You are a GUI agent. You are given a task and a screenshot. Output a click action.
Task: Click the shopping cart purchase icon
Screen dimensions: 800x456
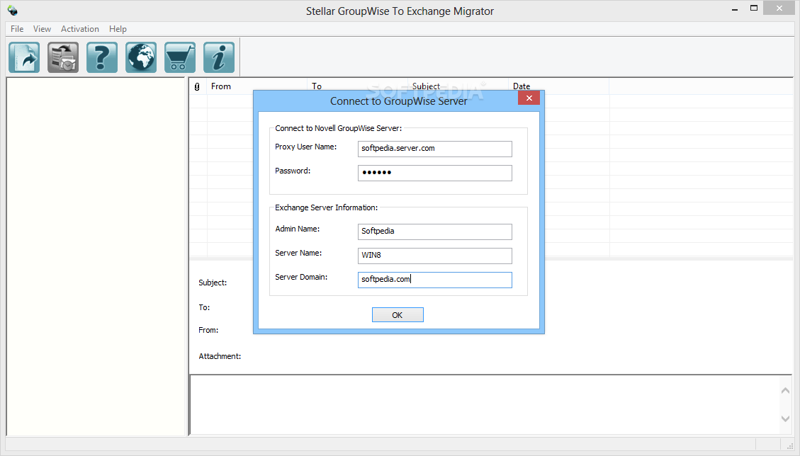pyautogui.click(x=179, y=57)
